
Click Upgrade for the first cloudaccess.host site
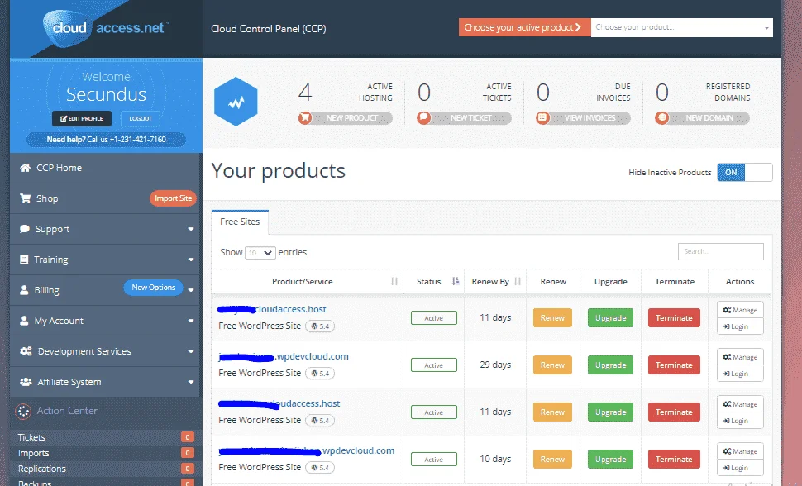611,317
